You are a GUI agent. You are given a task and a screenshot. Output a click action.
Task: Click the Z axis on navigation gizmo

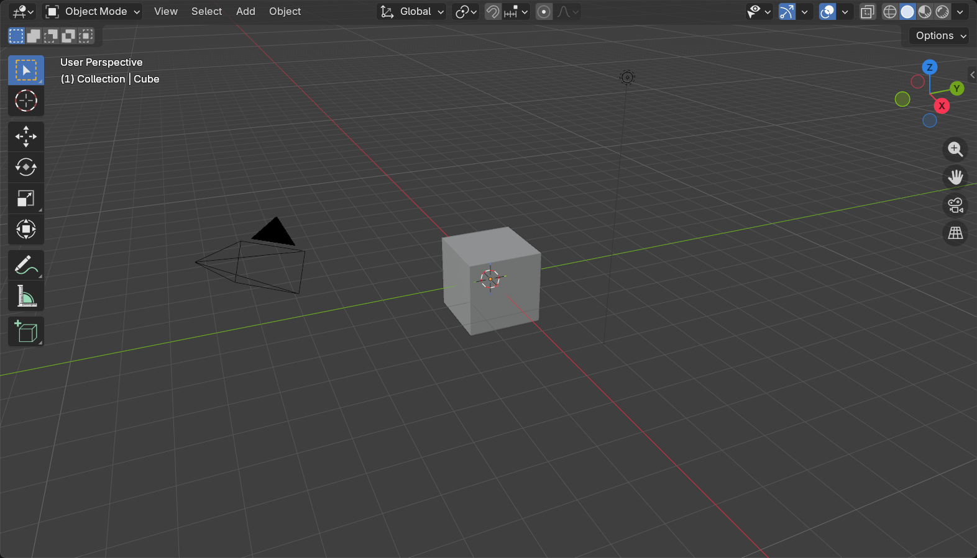click(930, 67)
